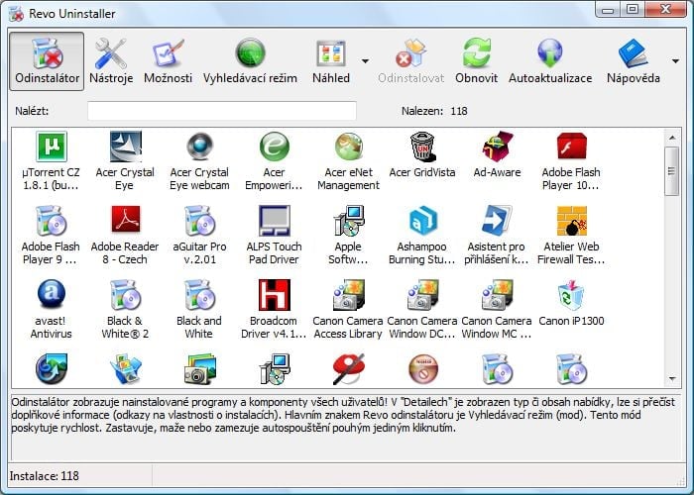
Task: Maximize the Revo Uninstaller window
Action: tap(633, 9)
